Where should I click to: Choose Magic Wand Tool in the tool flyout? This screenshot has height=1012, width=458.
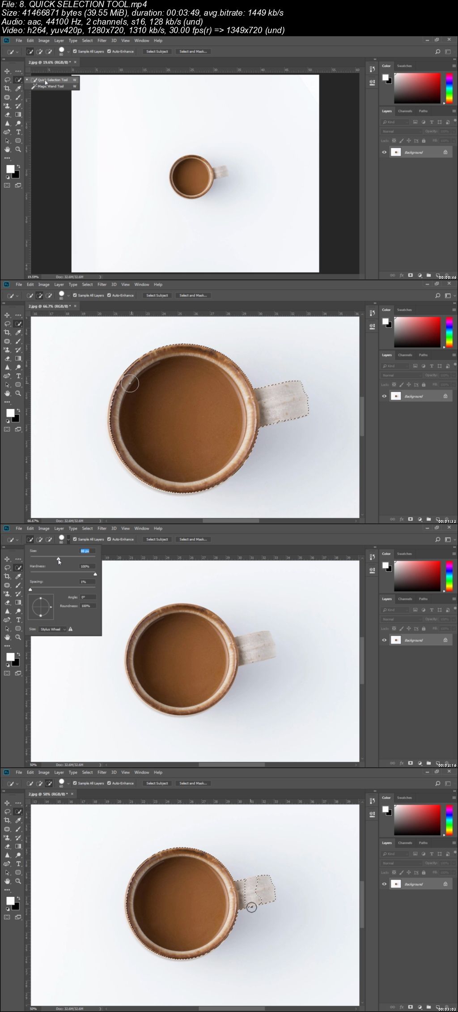point(52,86)
